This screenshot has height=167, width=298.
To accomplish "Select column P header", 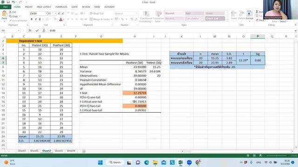I will (257, 36).
